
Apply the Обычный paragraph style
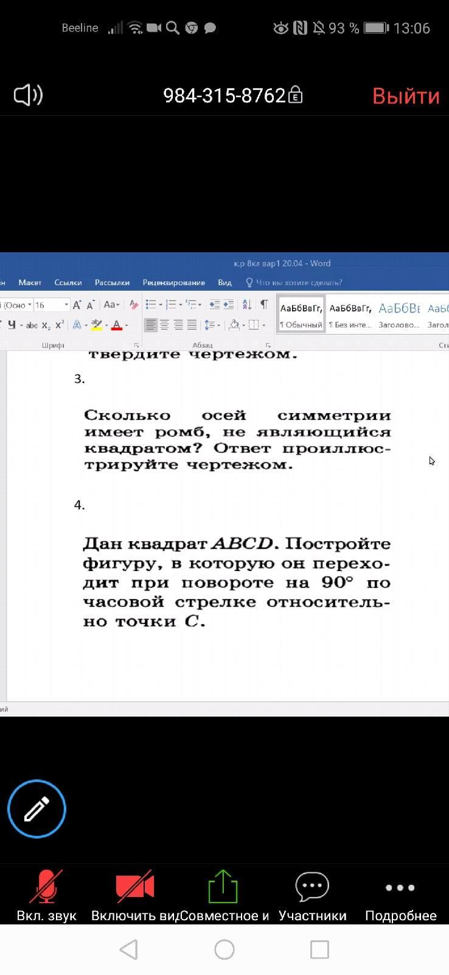301,314
